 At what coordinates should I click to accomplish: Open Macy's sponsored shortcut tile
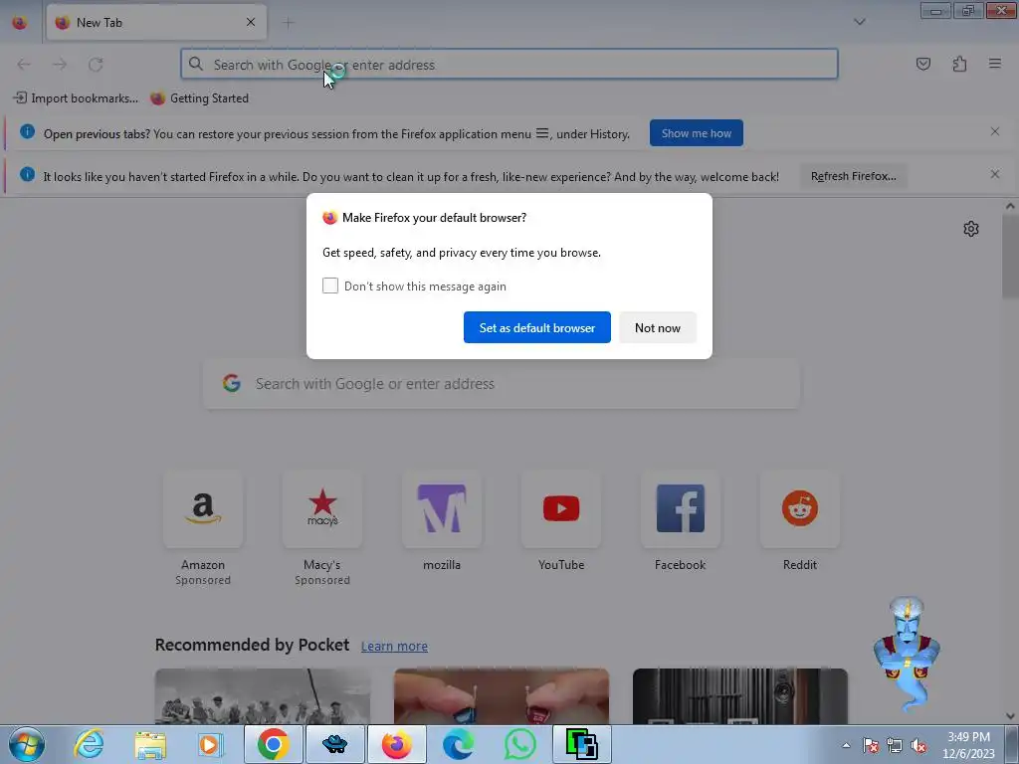322,509
